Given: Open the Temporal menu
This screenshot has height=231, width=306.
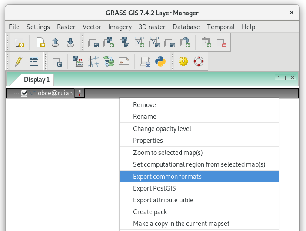Looking at the screenshot, I should click(x=221, y=27).
